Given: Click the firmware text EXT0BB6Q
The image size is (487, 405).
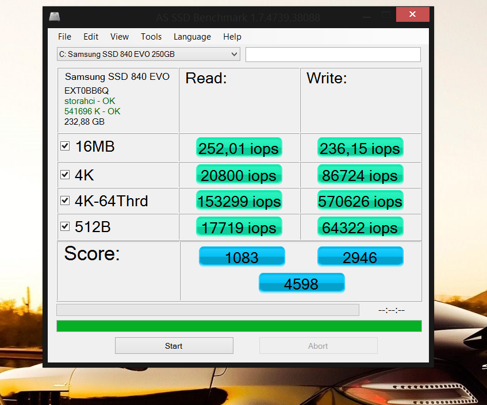Looking at the screenshot, I should pos(86,91).
